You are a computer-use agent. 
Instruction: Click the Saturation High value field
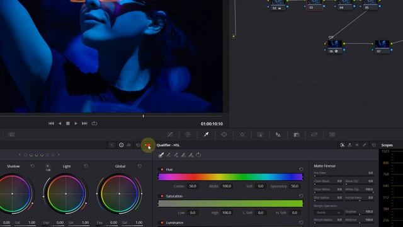227,212
